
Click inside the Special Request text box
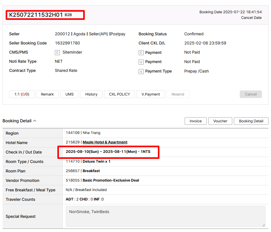click(x=165, y=216)
